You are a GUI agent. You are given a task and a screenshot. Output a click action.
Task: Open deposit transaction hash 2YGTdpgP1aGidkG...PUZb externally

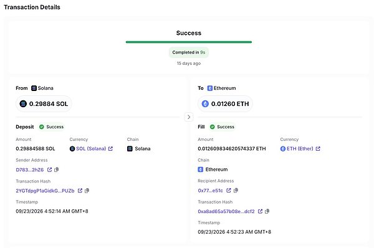pos(80,191)
